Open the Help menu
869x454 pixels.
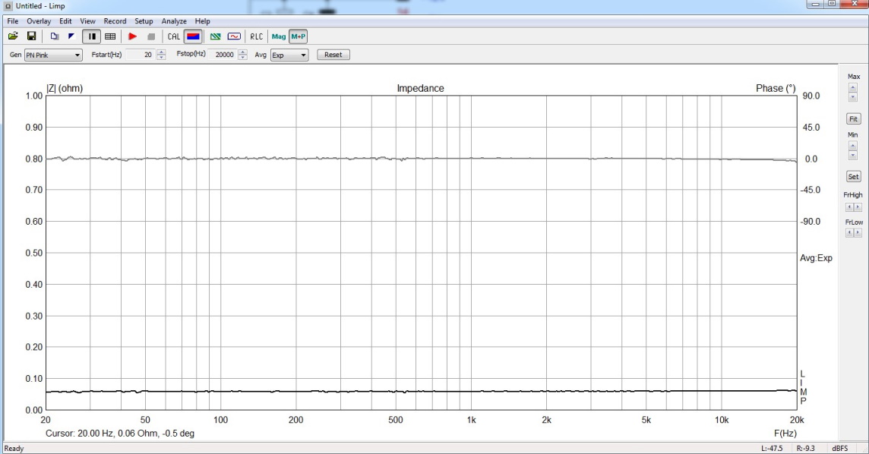pyautogui.click(x=202, y=21)
